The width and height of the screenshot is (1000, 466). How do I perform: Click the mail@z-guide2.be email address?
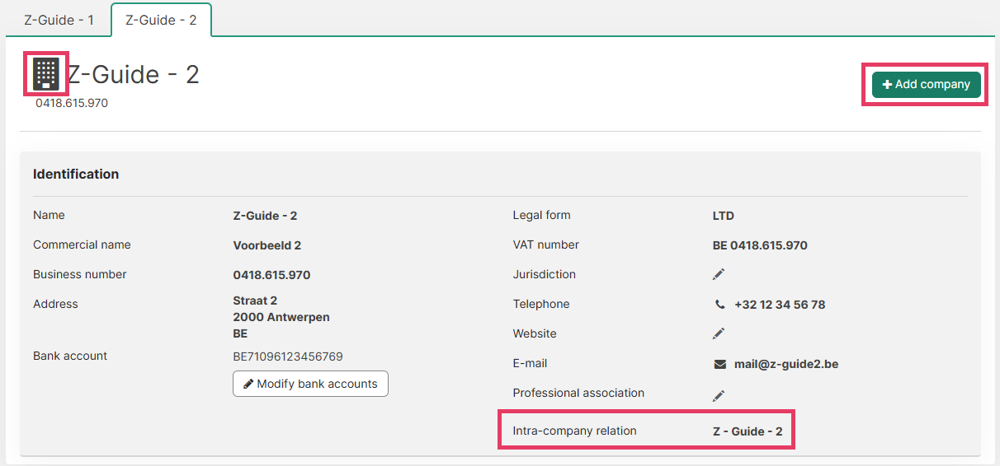(x=785, y=364)
